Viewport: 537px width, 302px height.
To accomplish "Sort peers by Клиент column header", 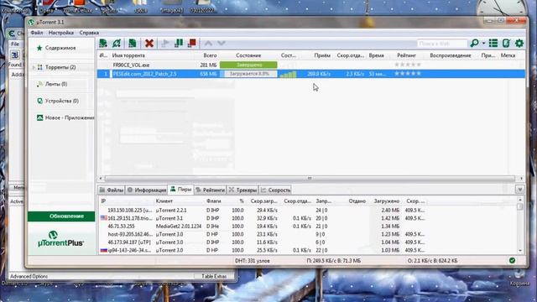I will (x=164, y=201).
